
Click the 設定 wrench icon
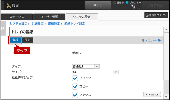9,5
